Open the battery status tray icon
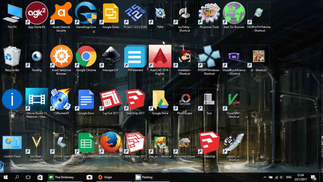The image size is (323, 182). [x=271, y=177]
